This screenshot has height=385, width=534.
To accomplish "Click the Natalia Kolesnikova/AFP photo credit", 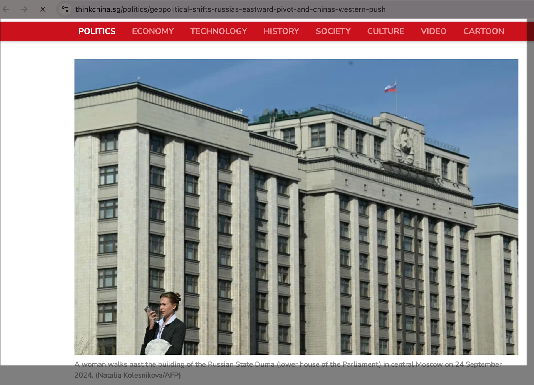I will pos(138,375).
